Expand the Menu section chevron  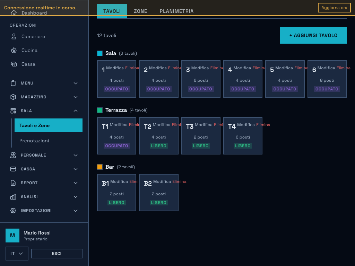(x=76, y=83)
